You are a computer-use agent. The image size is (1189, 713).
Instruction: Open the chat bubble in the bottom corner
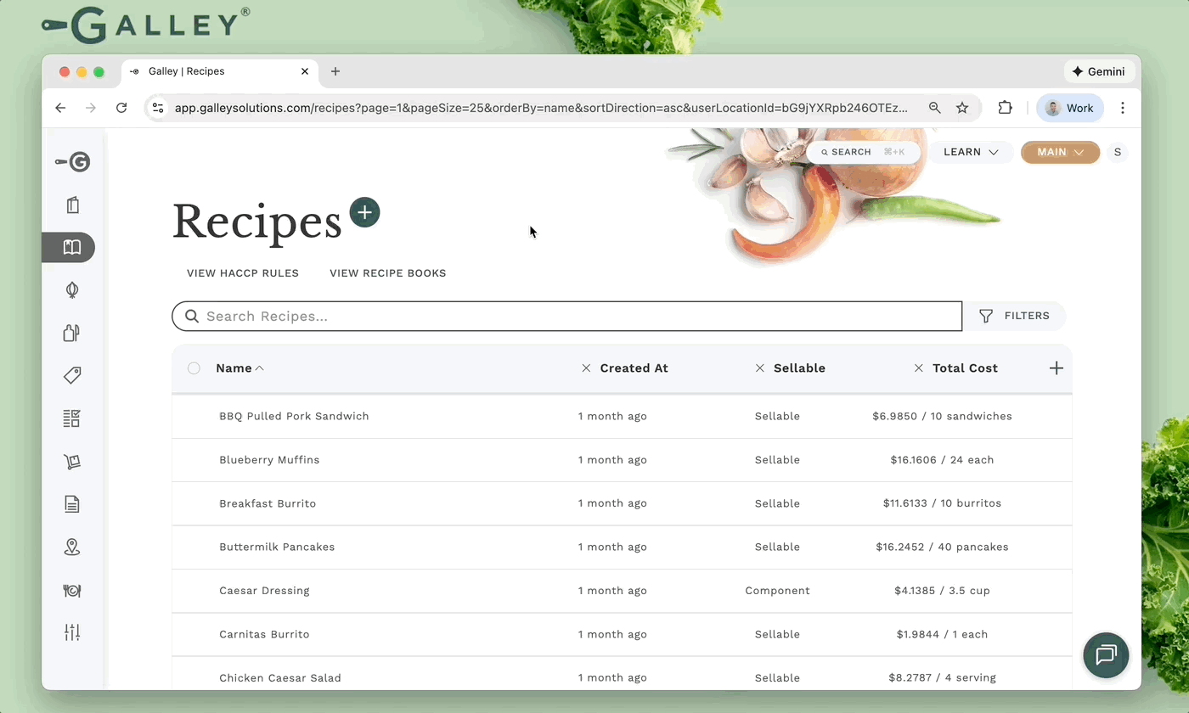1106,655
